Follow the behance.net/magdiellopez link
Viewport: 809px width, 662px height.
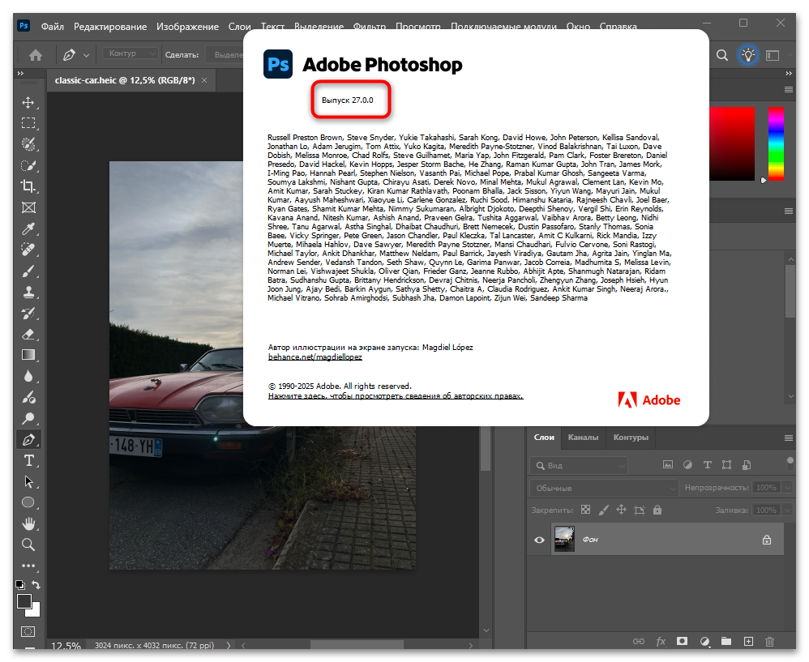(315, 357)
